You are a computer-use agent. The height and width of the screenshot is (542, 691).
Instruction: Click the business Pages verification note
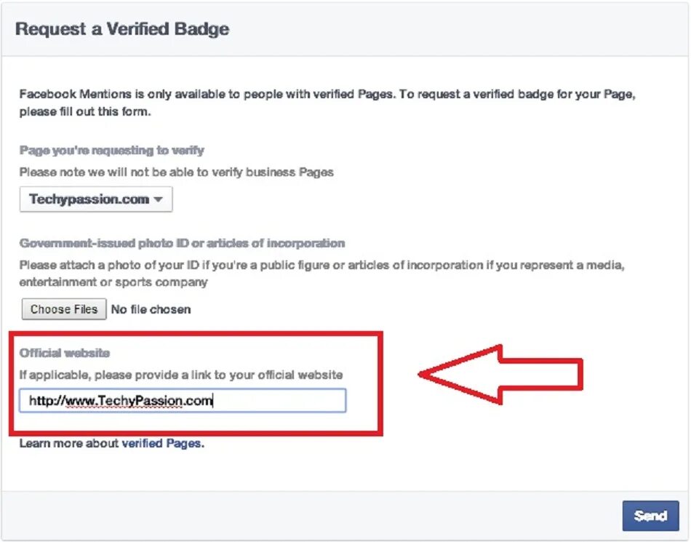pos(177,172)
